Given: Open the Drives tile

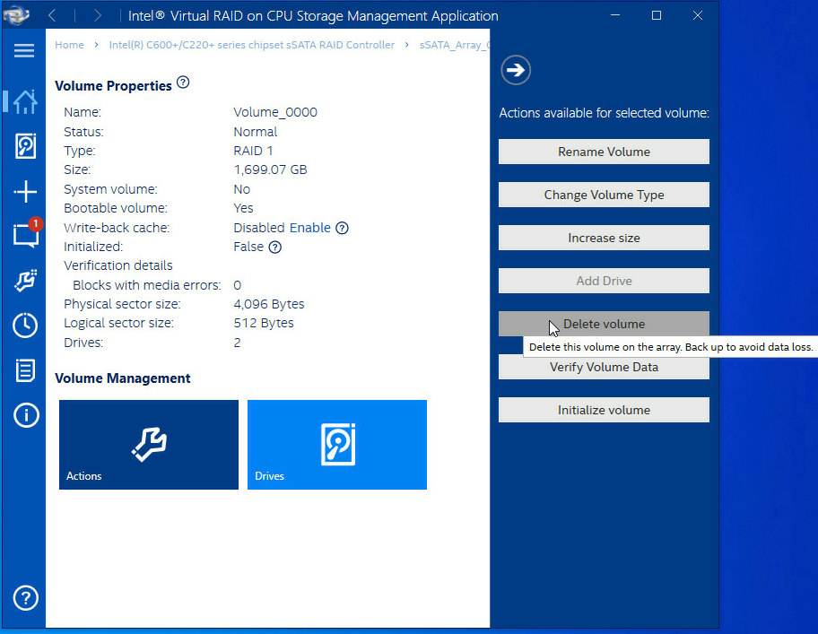Looking at the screenshot, I should (x=337, y=445).
